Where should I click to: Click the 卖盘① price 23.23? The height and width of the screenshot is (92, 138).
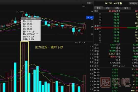point(116,26)
